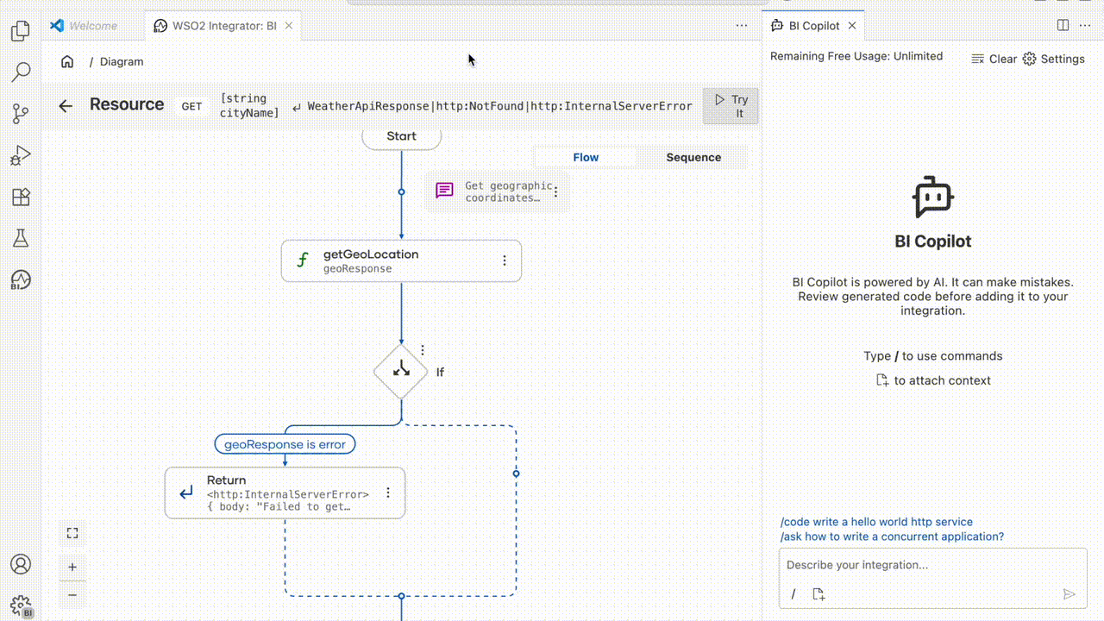Open the Extensions view icon
This screenshot has height=621, width=1104.
click(x=21, y=197)
